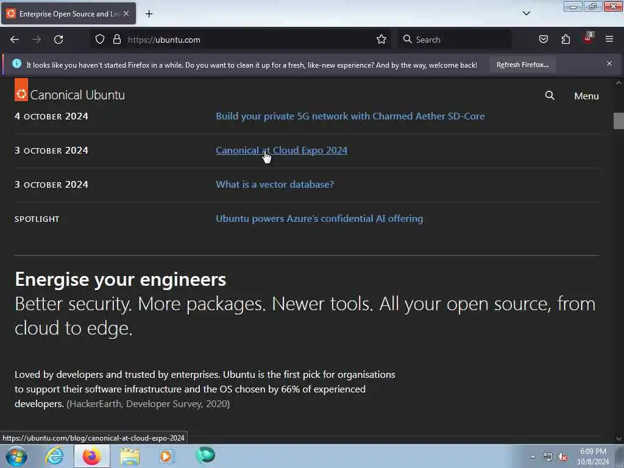Click the Firefox taskbar icon
624x468 pixels.
(x=92, y=456)
